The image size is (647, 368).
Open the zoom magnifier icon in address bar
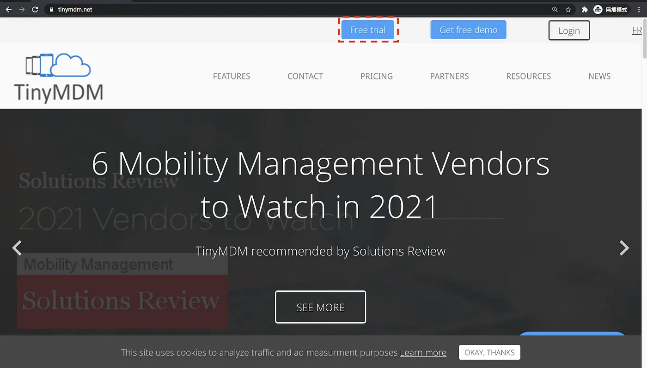coord(555,9)
